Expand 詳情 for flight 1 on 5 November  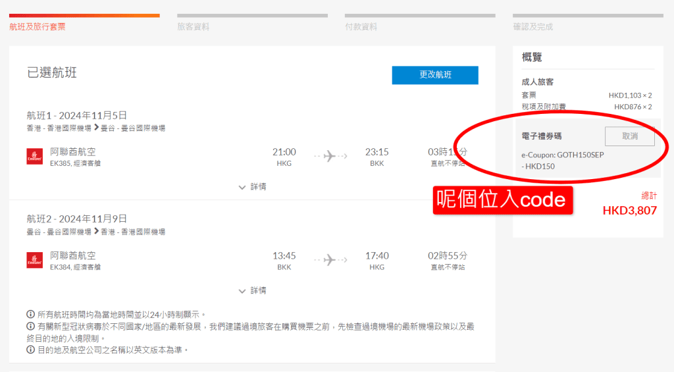pos(252,187)
